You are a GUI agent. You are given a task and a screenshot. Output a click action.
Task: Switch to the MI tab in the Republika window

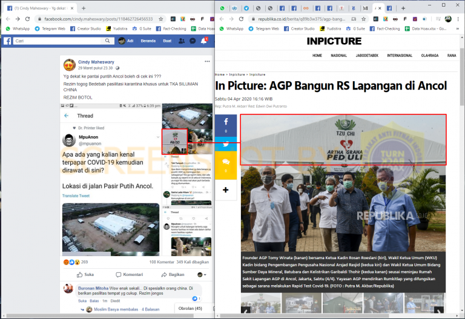tap(365, 8)
